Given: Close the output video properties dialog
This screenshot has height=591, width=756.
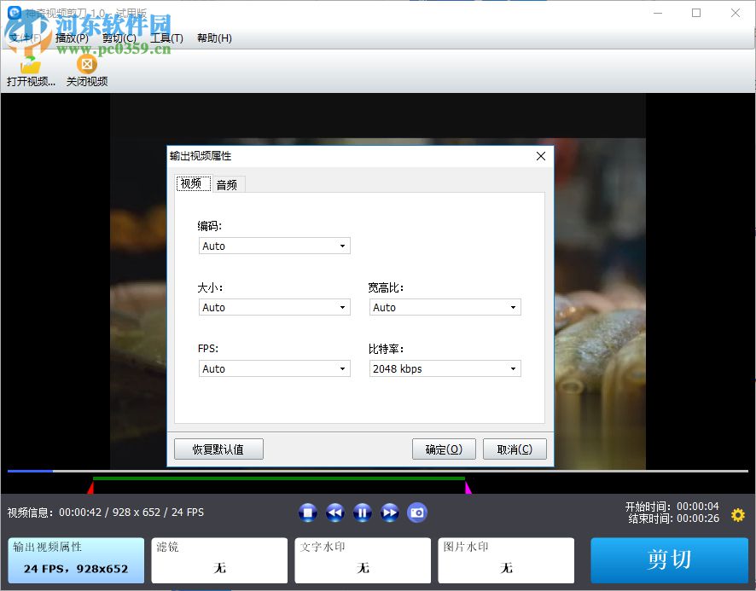Looking at the screenshot, I should 541,156.
